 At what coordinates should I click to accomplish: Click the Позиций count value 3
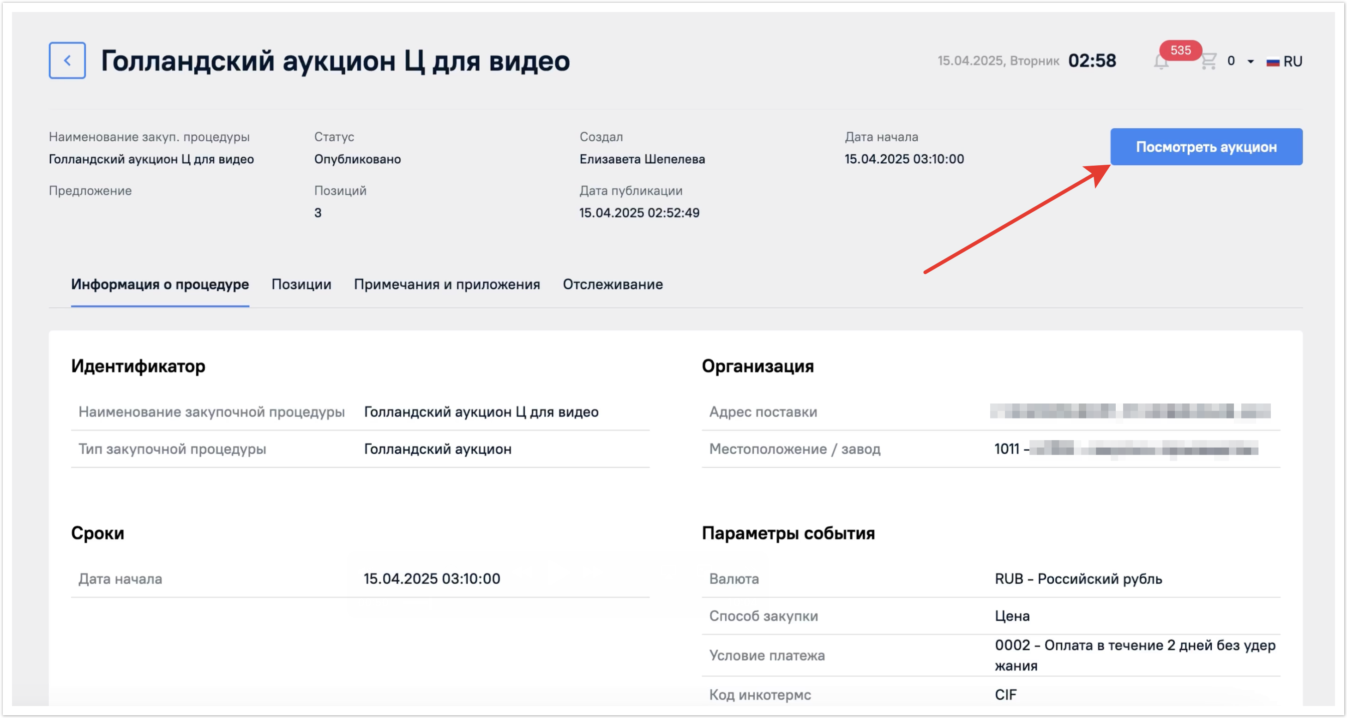pyautogui.click(x=318, y=213)
